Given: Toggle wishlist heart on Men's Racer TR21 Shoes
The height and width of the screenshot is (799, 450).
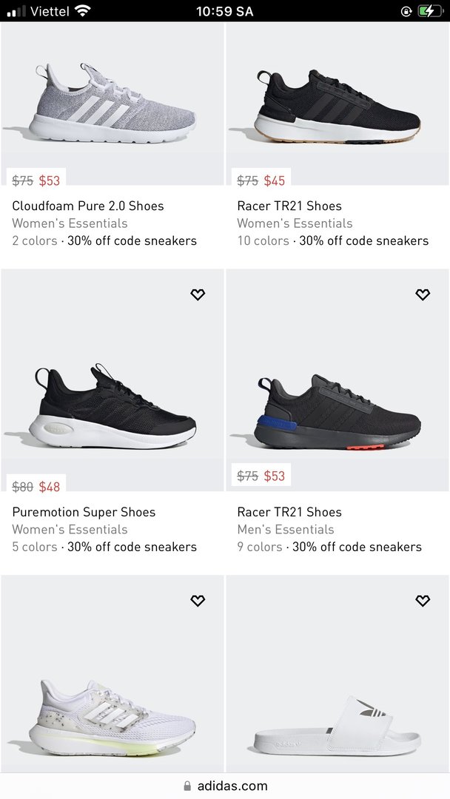Looking at the screenshot, I should 423,294.
